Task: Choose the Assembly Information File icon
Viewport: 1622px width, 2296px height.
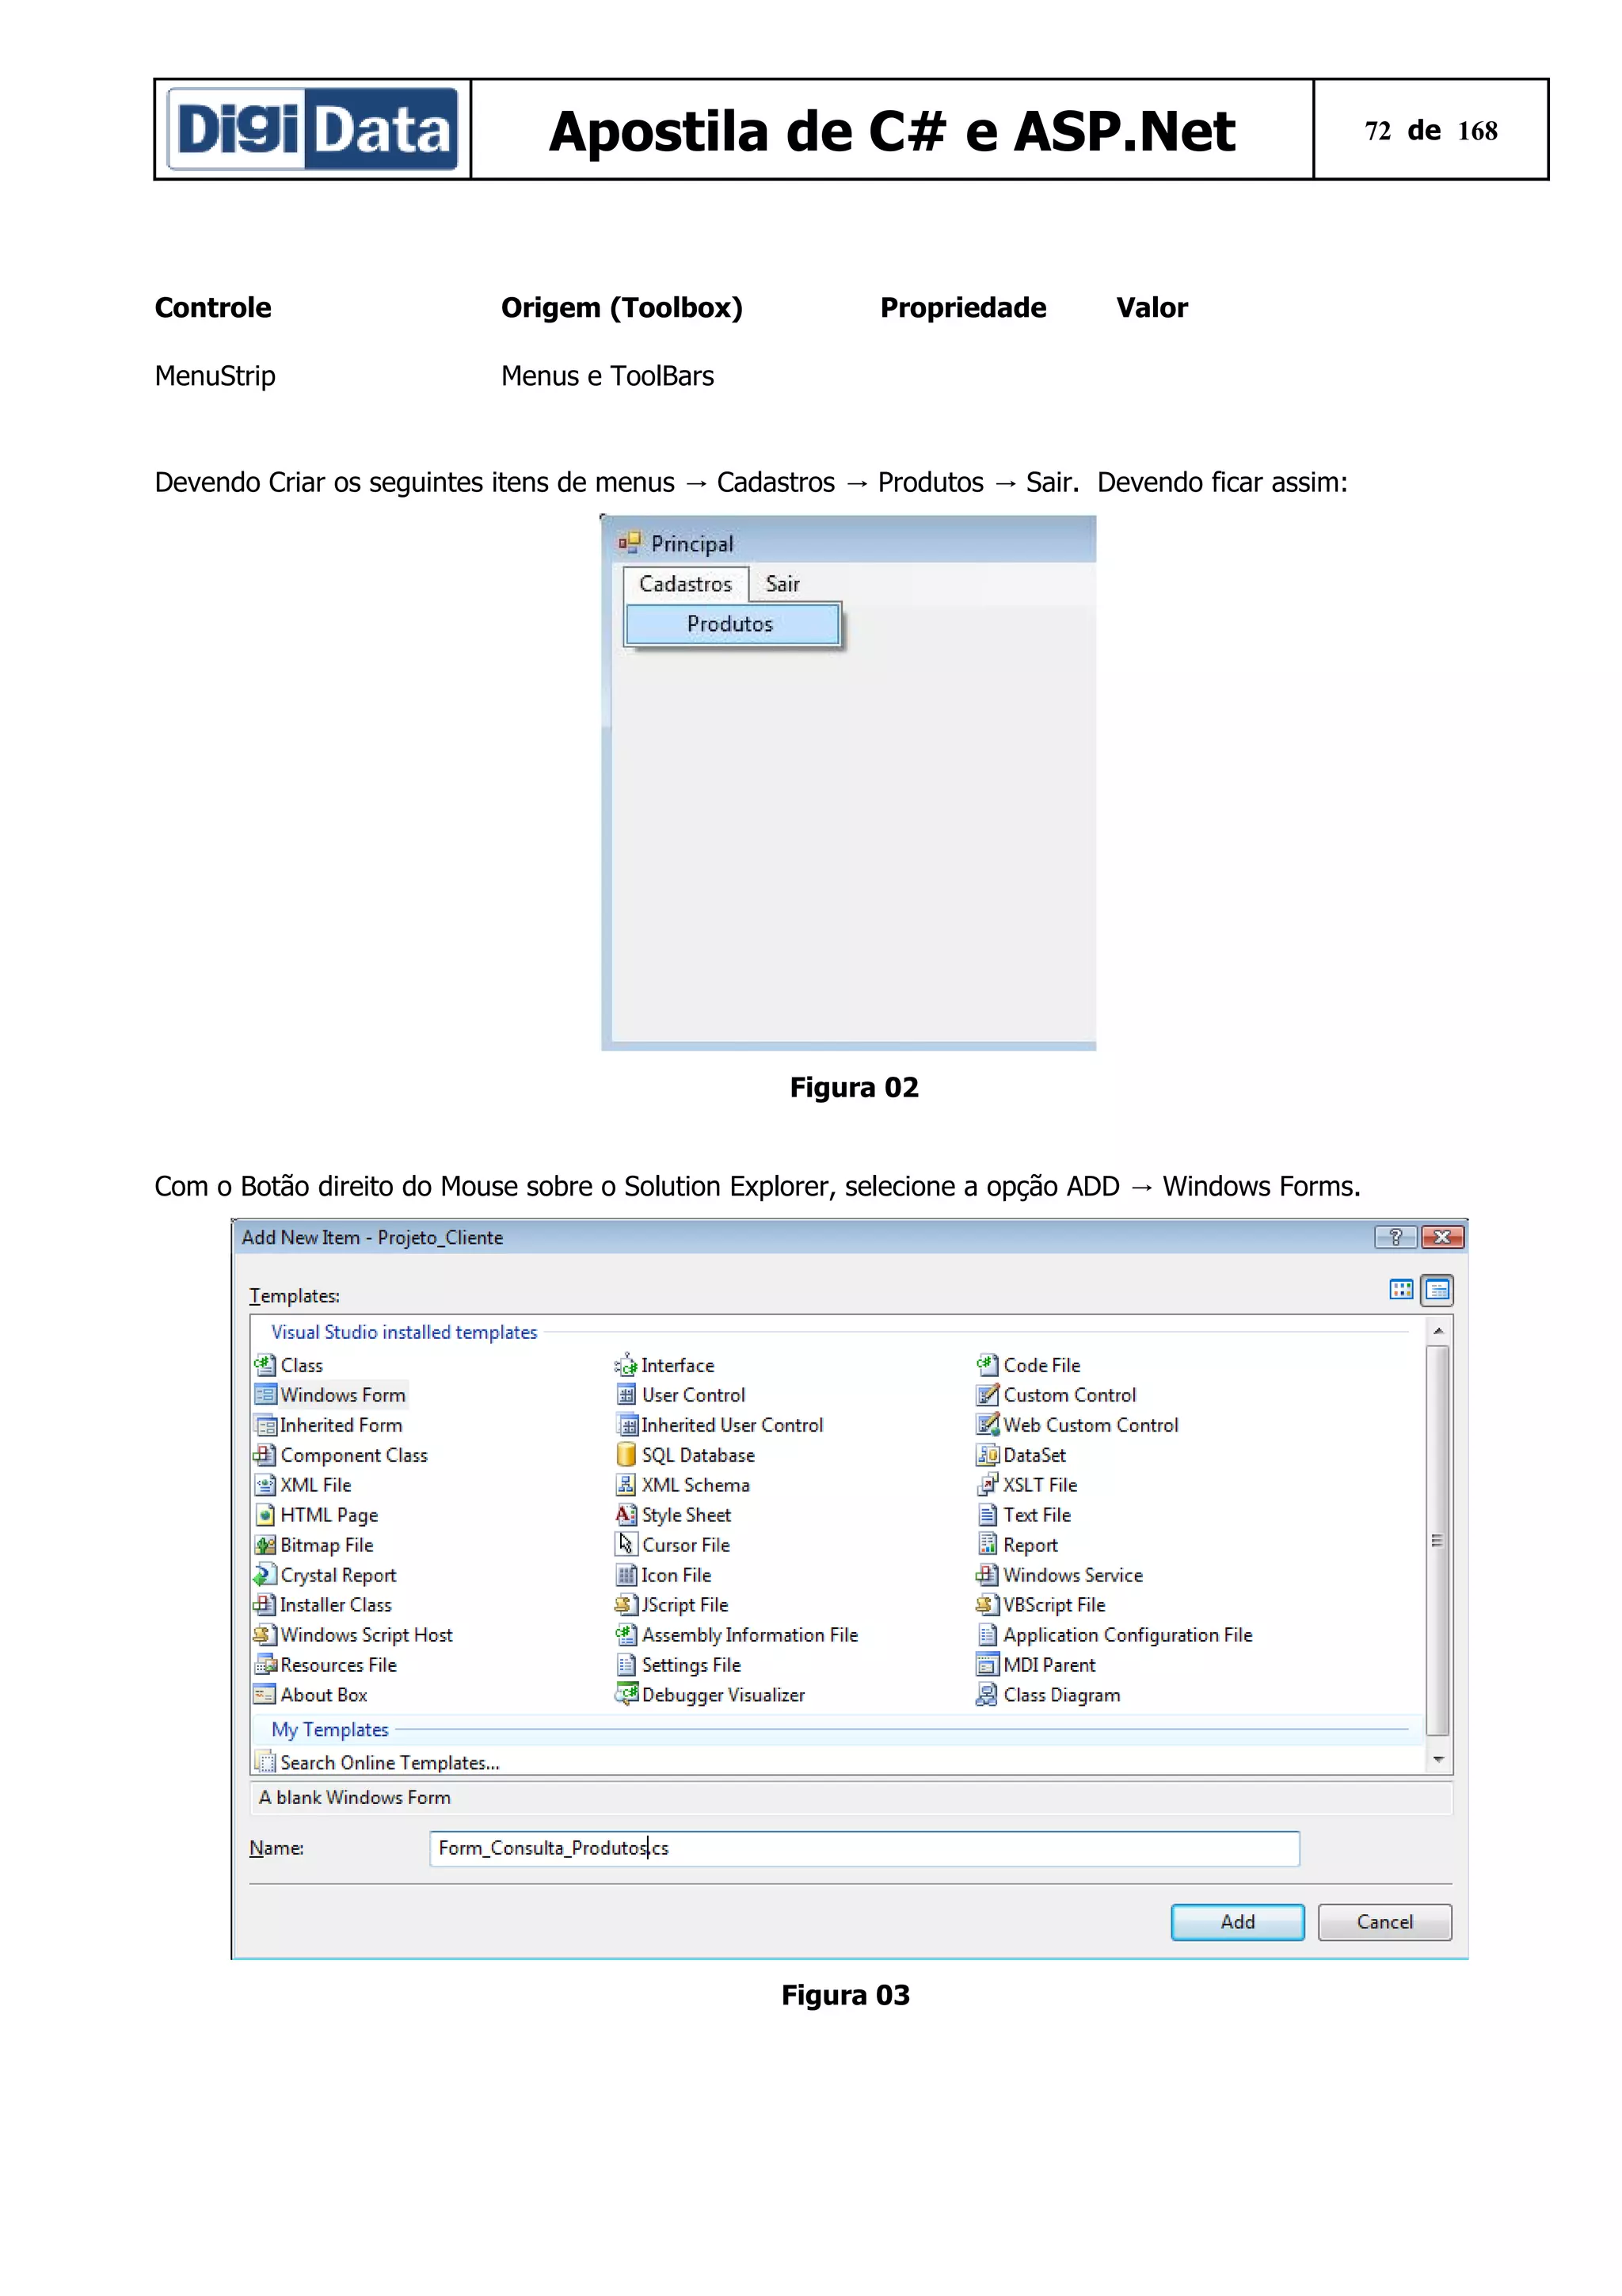Action: pos(626,1634)
